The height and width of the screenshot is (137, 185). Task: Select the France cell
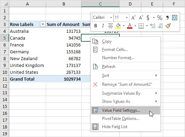28,45
